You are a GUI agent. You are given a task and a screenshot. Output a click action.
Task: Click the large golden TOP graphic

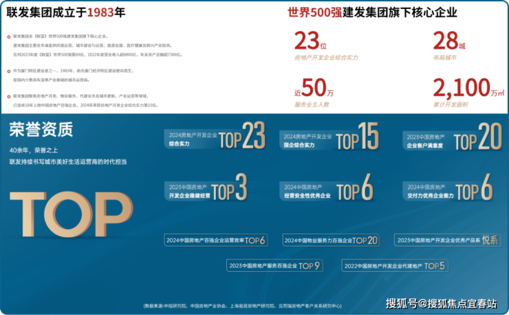pyautogui.click(x=72, y=214)
